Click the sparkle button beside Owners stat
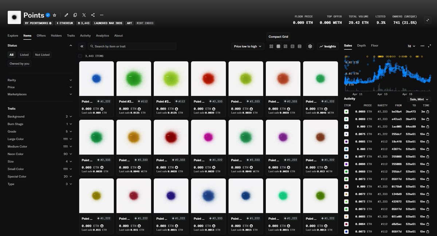The width and height of the screenshot is (437, 236). (428, 20)
